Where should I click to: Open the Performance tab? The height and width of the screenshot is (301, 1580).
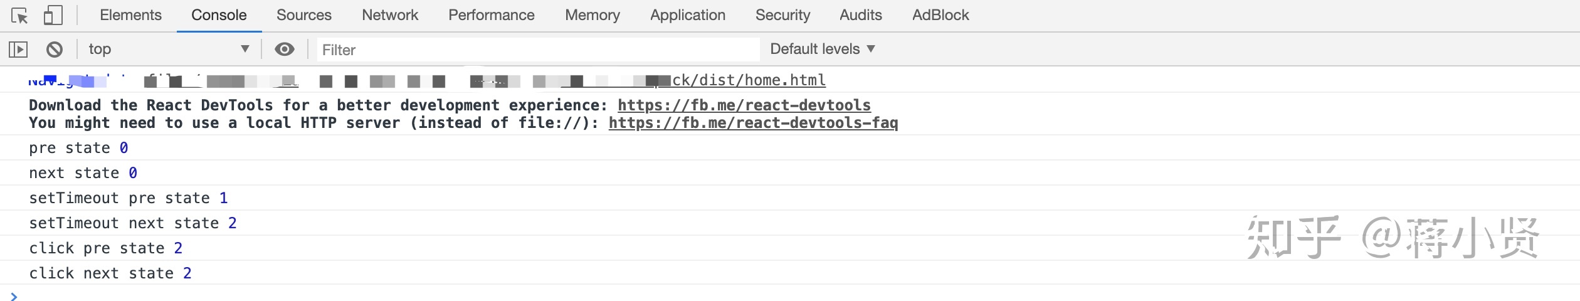[x=492, y=15]
